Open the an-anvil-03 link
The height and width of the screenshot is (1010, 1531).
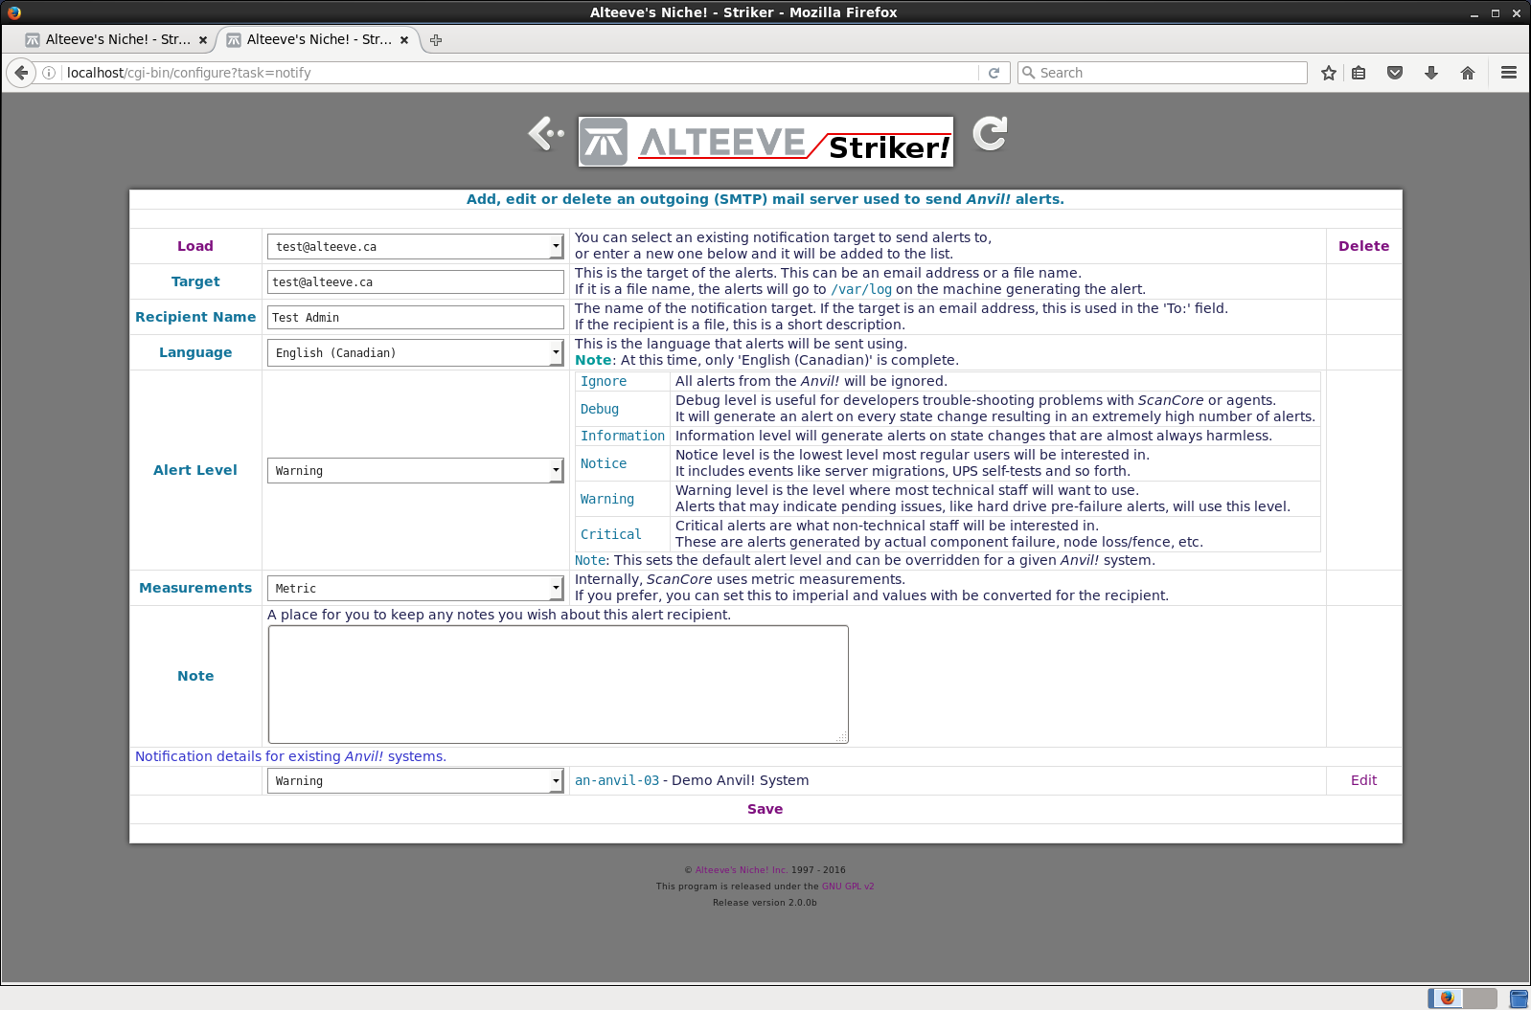tap(617, 780)
